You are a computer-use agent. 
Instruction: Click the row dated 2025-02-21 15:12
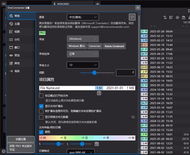[165, 36]
